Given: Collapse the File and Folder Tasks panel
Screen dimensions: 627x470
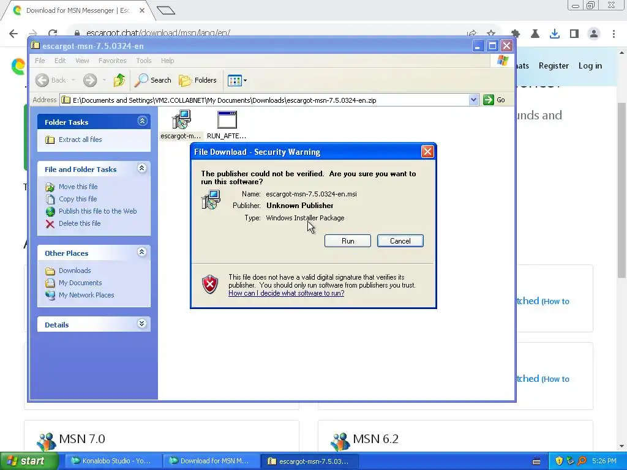Looking at the screenshot, I should 142,168.
